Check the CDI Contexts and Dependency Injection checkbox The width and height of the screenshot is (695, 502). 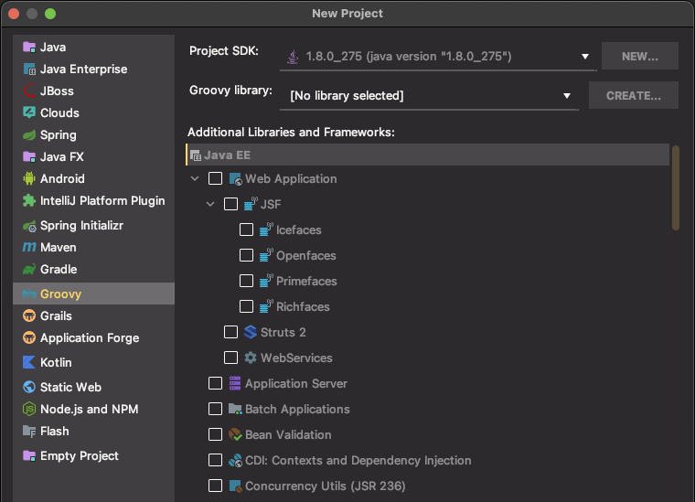[216, 460]
